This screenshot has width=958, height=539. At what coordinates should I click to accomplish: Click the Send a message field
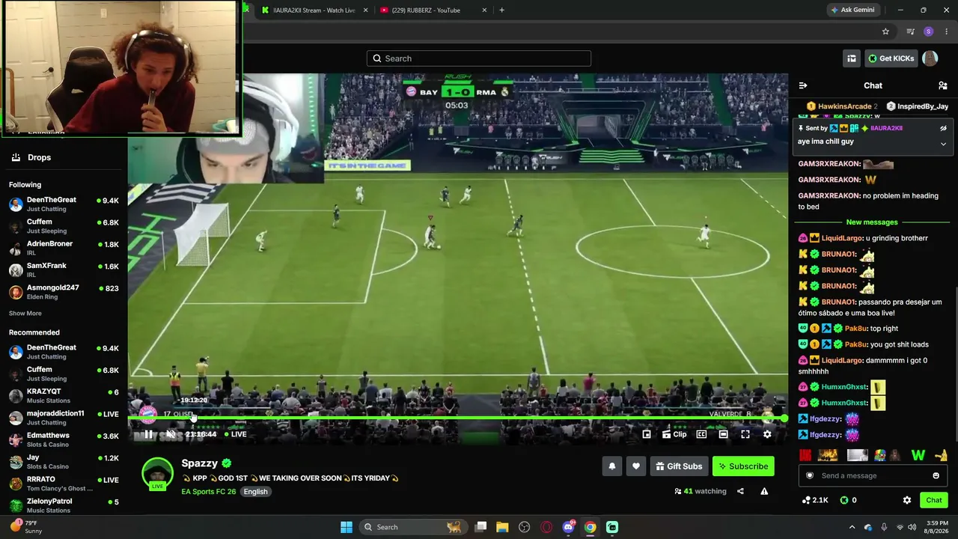(x=872, y=475)
